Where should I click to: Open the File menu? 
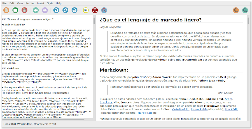(4, 3)
